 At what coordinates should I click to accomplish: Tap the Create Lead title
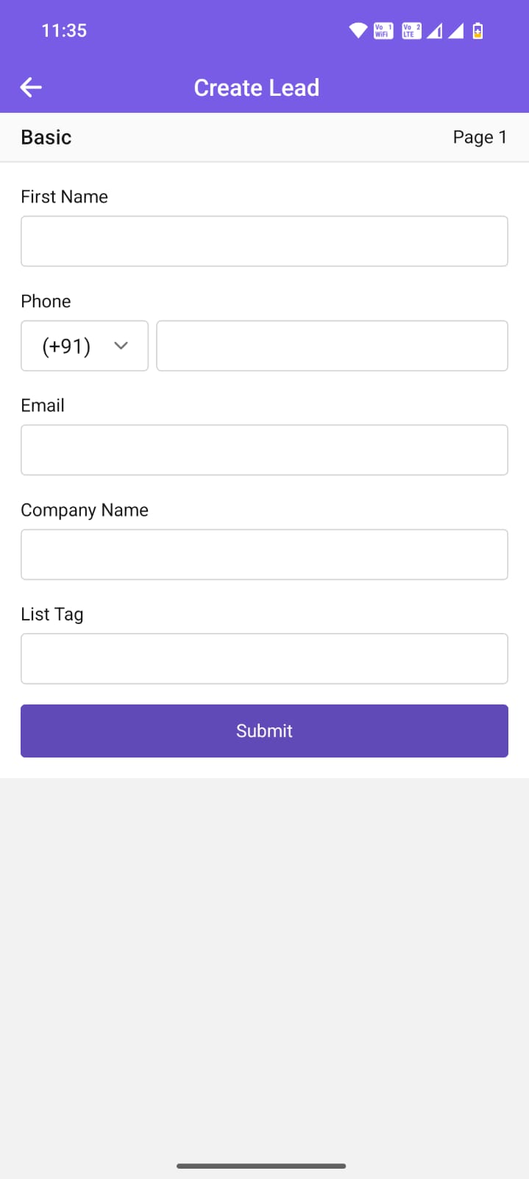[x=257, y=88]
